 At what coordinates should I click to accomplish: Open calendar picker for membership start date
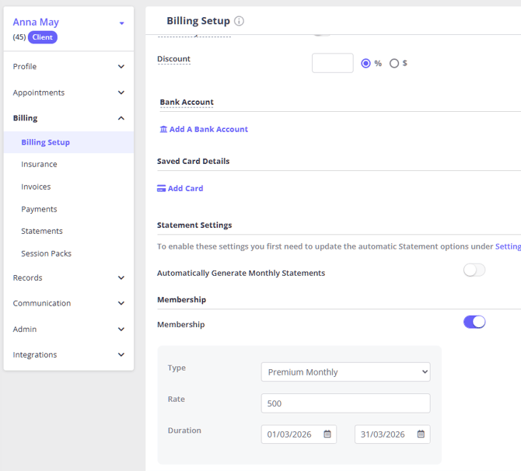pyautogui.click(x=327, y=434)
